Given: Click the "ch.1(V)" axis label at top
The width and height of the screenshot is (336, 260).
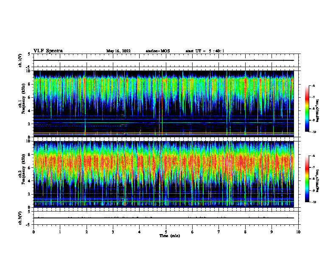Looking at the screenshot, I should click(20, 60).
